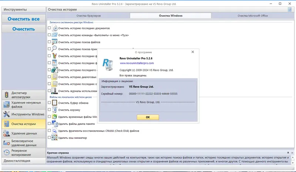Open the hamburger menu icon at top right
This screenshot has height=172, width=296.
pyautogui.click(x=290, y=10)
